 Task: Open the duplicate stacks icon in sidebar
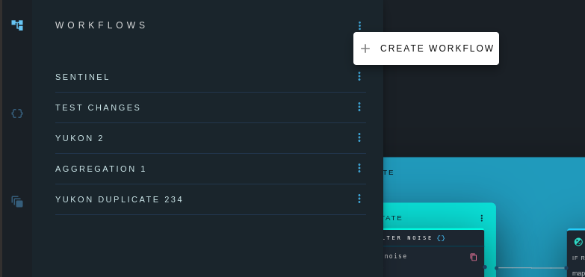pos(17,202)
